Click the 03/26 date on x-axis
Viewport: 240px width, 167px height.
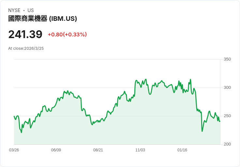point(14,150)
